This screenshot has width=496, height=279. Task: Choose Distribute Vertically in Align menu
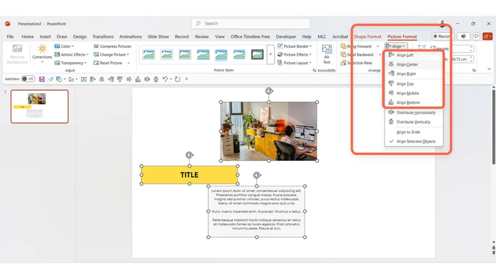pos(414,122)
